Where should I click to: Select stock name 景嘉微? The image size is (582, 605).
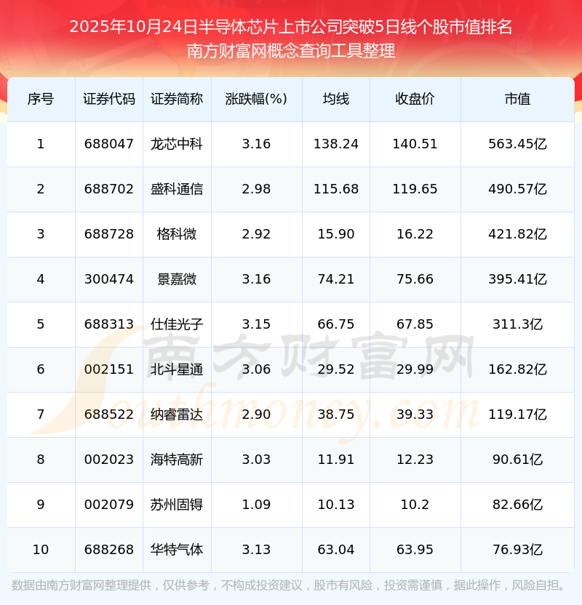(x=177, y=279)
